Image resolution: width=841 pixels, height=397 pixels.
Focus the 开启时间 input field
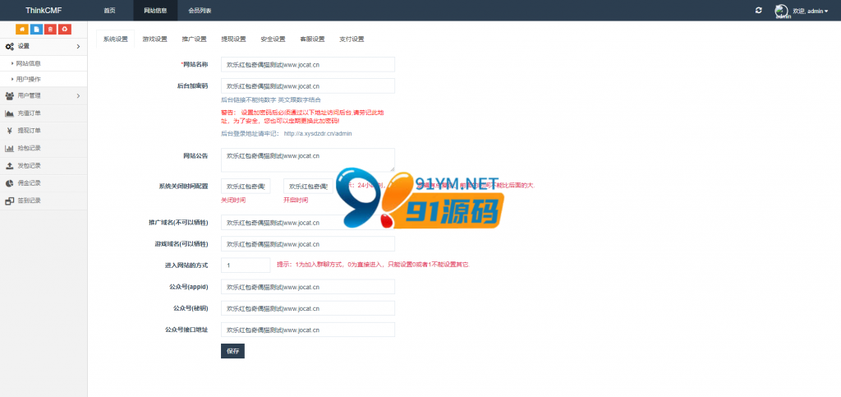308,187
